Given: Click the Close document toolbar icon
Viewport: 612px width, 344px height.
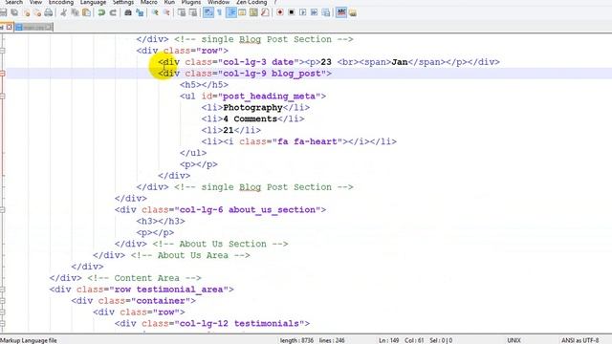Looking at the screenshot, I should tap(26, 12).
